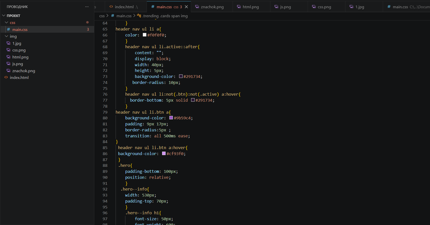Collapse the ПРОЕКТ project section
The height and width of the screenshot is (225, 430).
4,15
